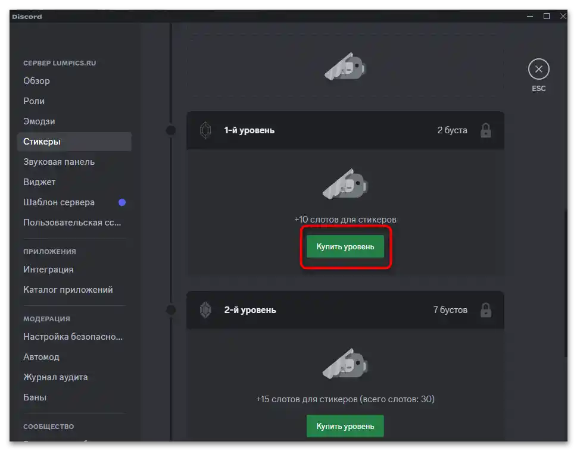Click the 1-й уровень header title
Viewport: 577px width, 451px height.
point(249,130)
